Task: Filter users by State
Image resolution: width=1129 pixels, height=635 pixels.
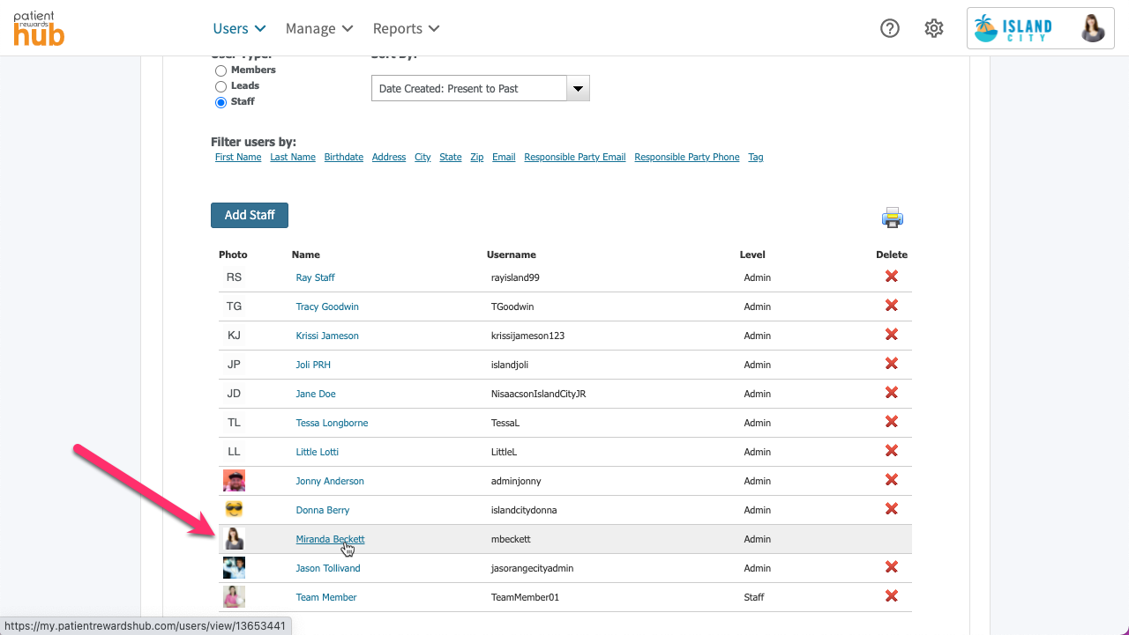Action: pos(451,157)
